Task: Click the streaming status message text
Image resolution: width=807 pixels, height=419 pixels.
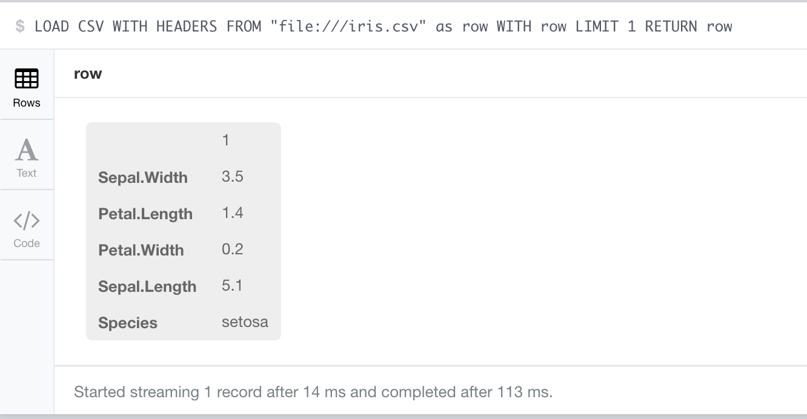Action: [x=313, y=392]
